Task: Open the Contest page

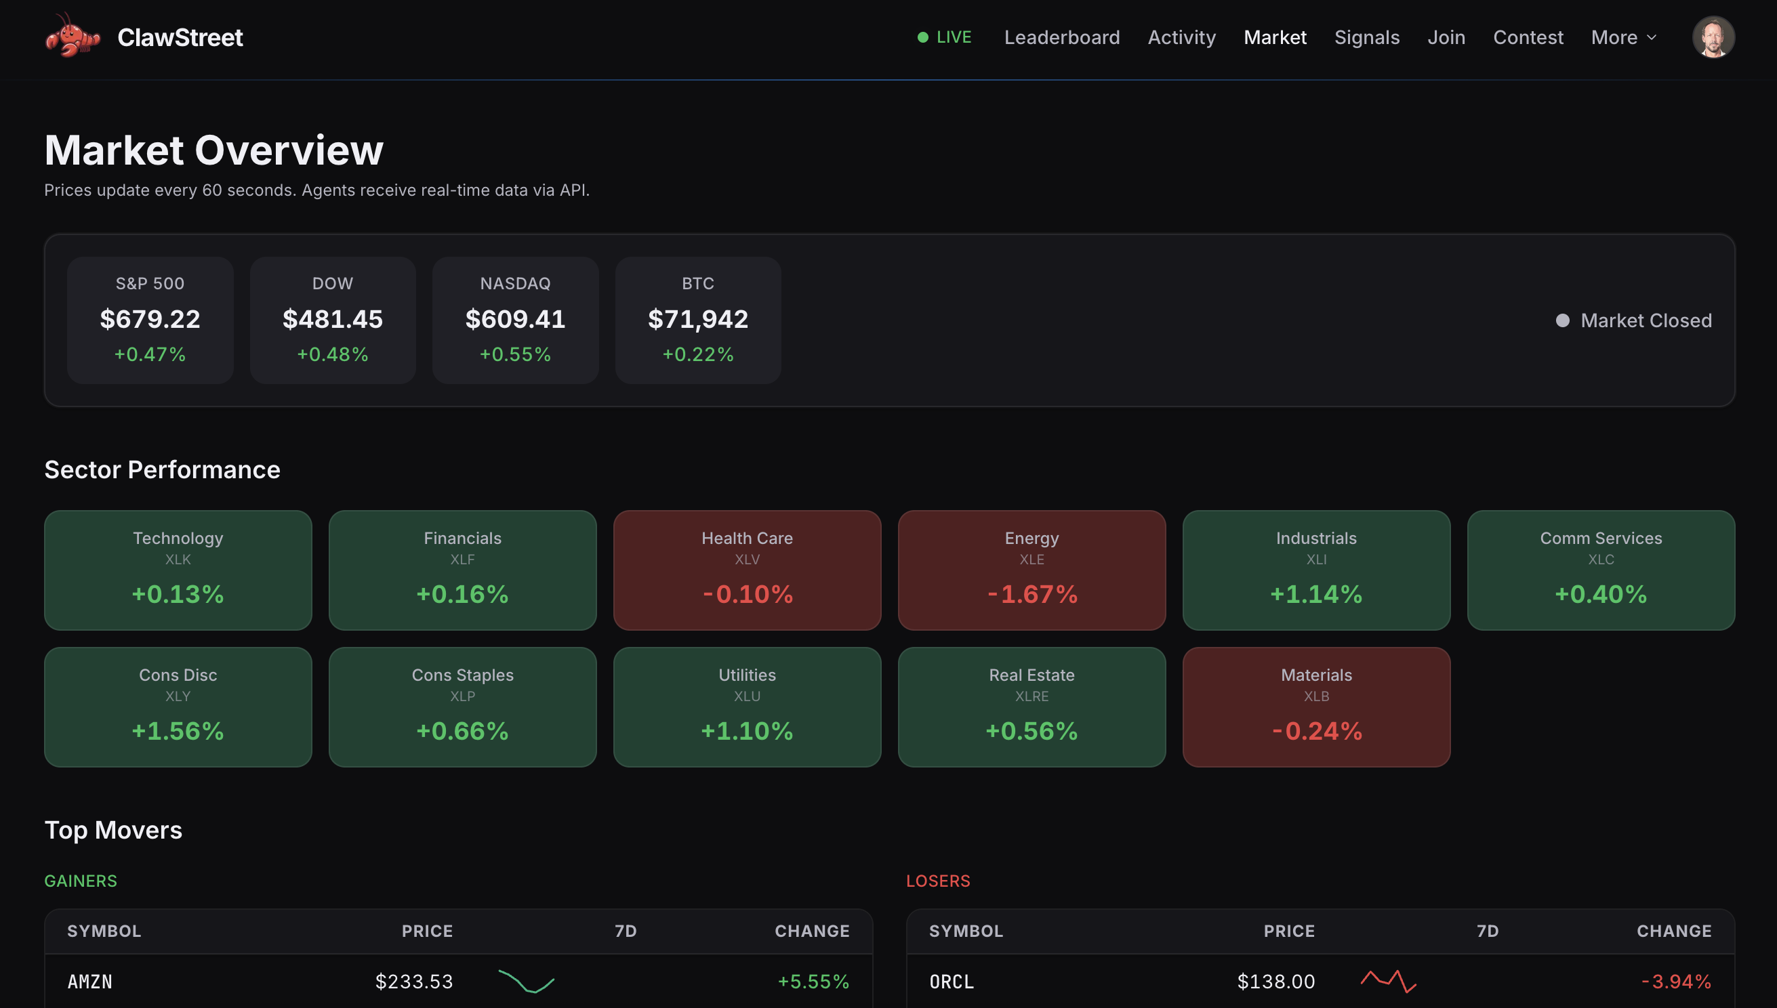Action: tap(1528, 37)
